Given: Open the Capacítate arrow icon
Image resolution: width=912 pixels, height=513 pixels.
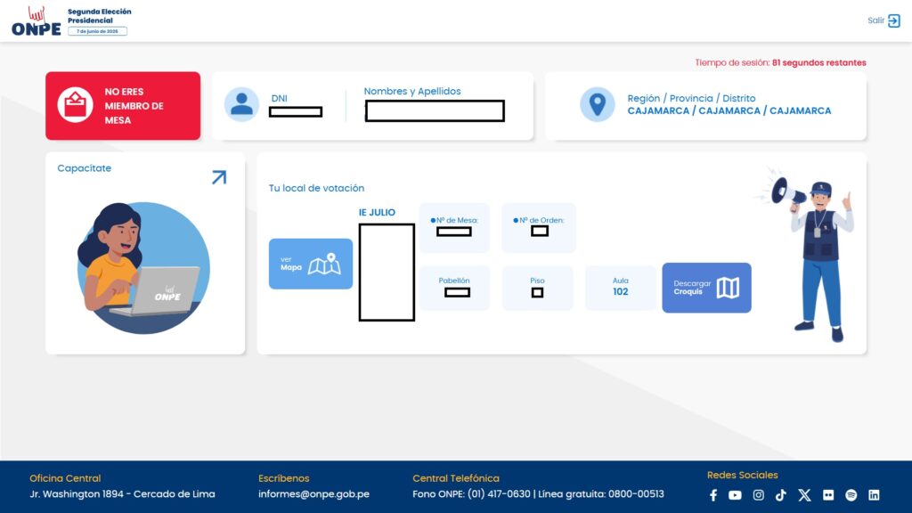Looking at the screenshot, I should click(x=219, y=177).
